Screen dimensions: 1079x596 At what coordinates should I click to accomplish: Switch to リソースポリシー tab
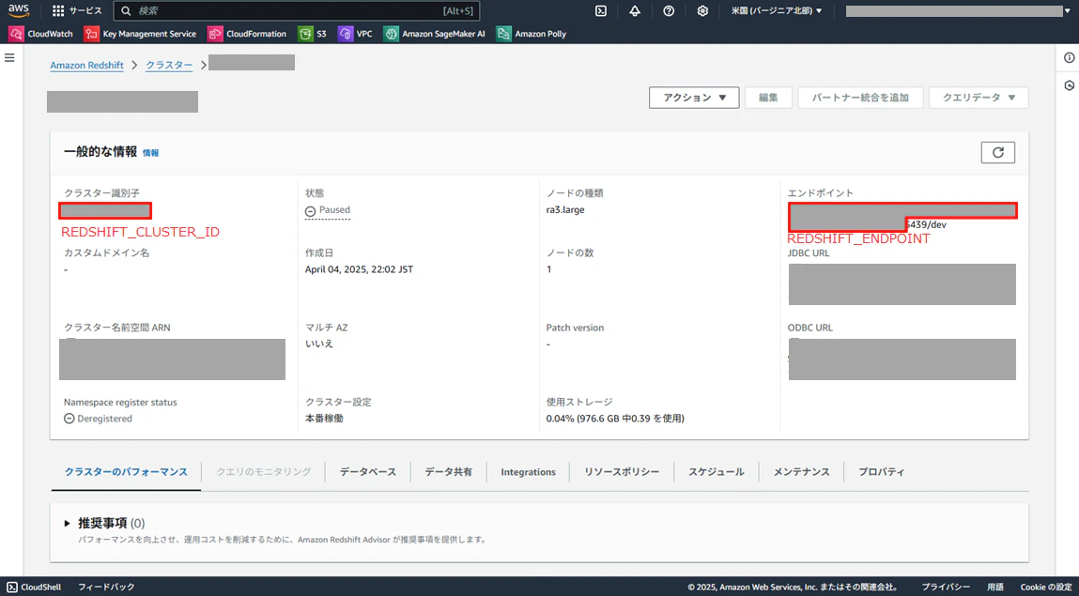(622, 472)
